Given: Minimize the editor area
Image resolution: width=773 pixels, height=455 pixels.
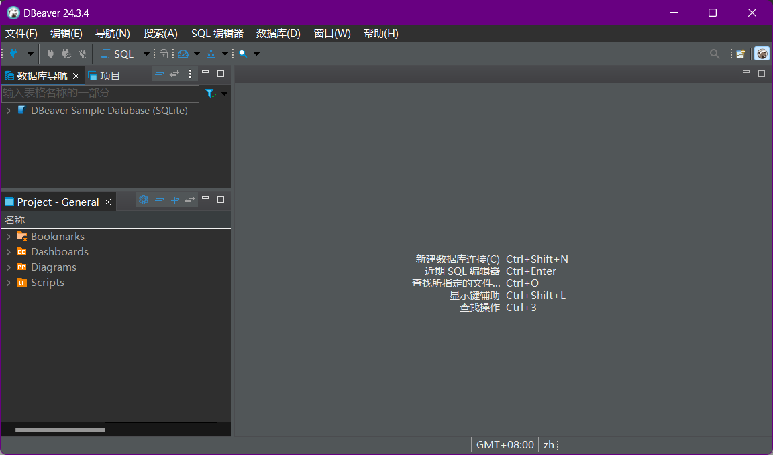Looking at the screenshot, I should 746,73.
